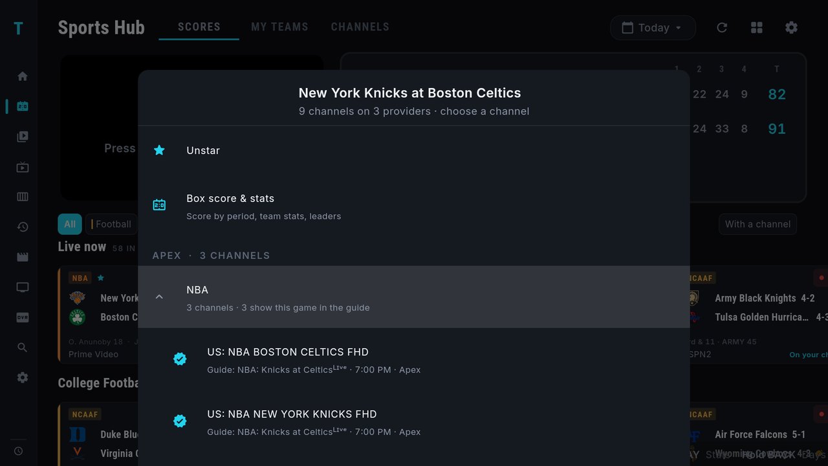Image resolution: width=828 pixels, height=466 pixels.
Task: Open the video library icon in the sidebar
Action: pyautogui.click(x=23, y=137)
